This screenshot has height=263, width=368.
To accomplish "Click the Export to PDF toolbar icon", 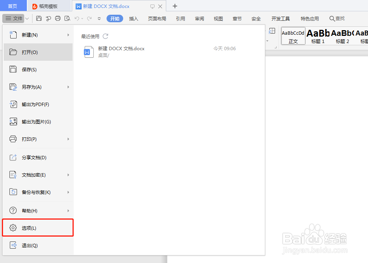I will tap(48, 18).
